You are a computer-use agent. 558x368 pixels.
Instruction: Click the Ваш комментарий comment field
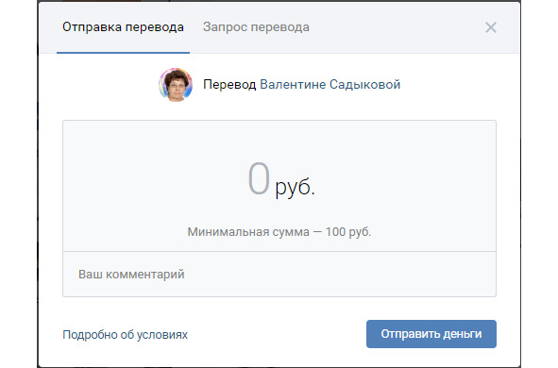tap(279, 275)
